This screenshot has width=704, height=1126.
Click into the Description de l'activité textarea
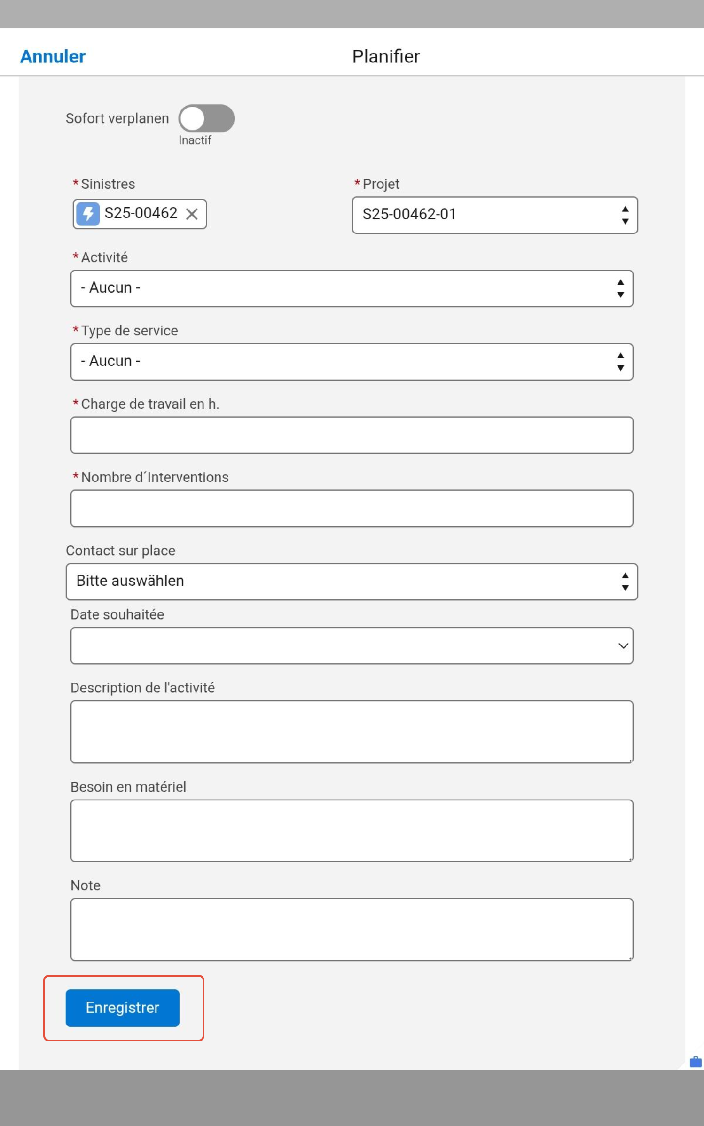point(352,732)
